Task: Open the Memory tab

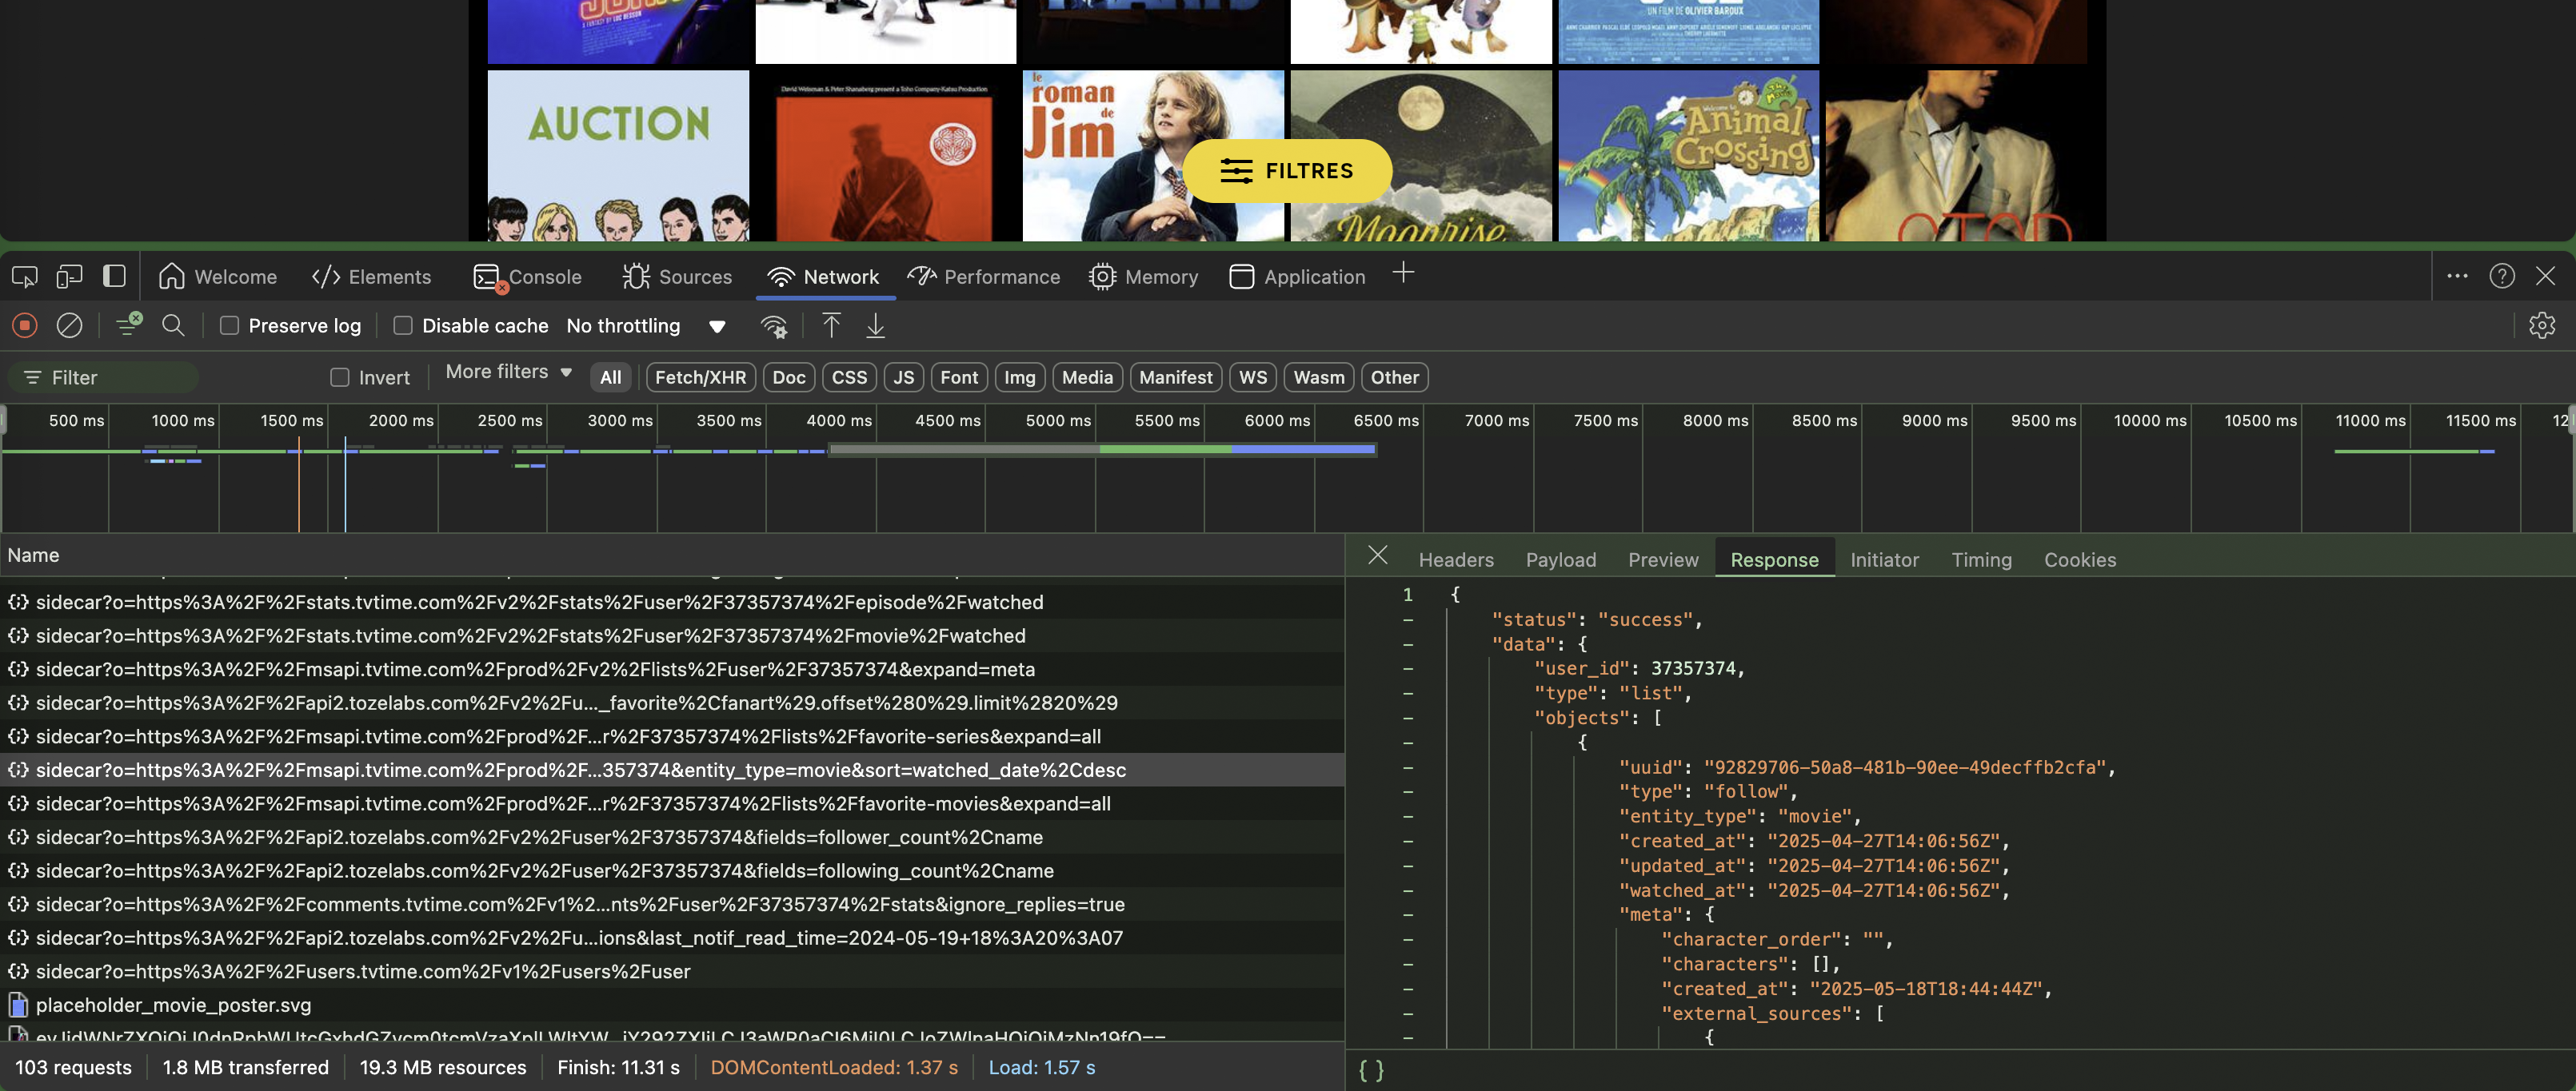Action: point(1144,277)
